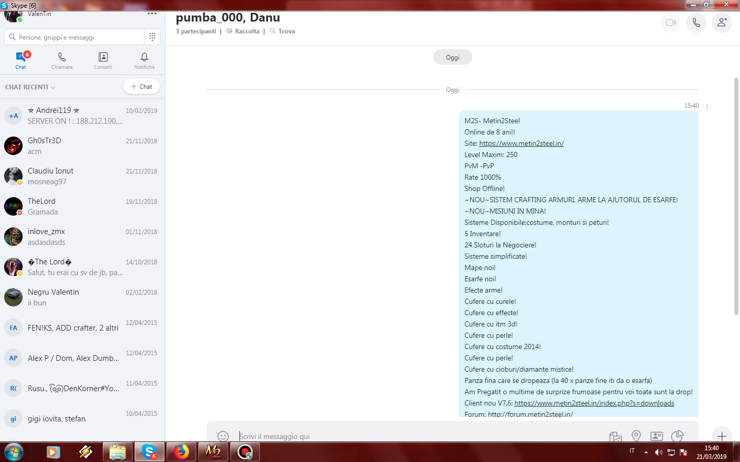Show hidden tray icons arrow
This screenshot has width=740, height=462.
(646, 452)
